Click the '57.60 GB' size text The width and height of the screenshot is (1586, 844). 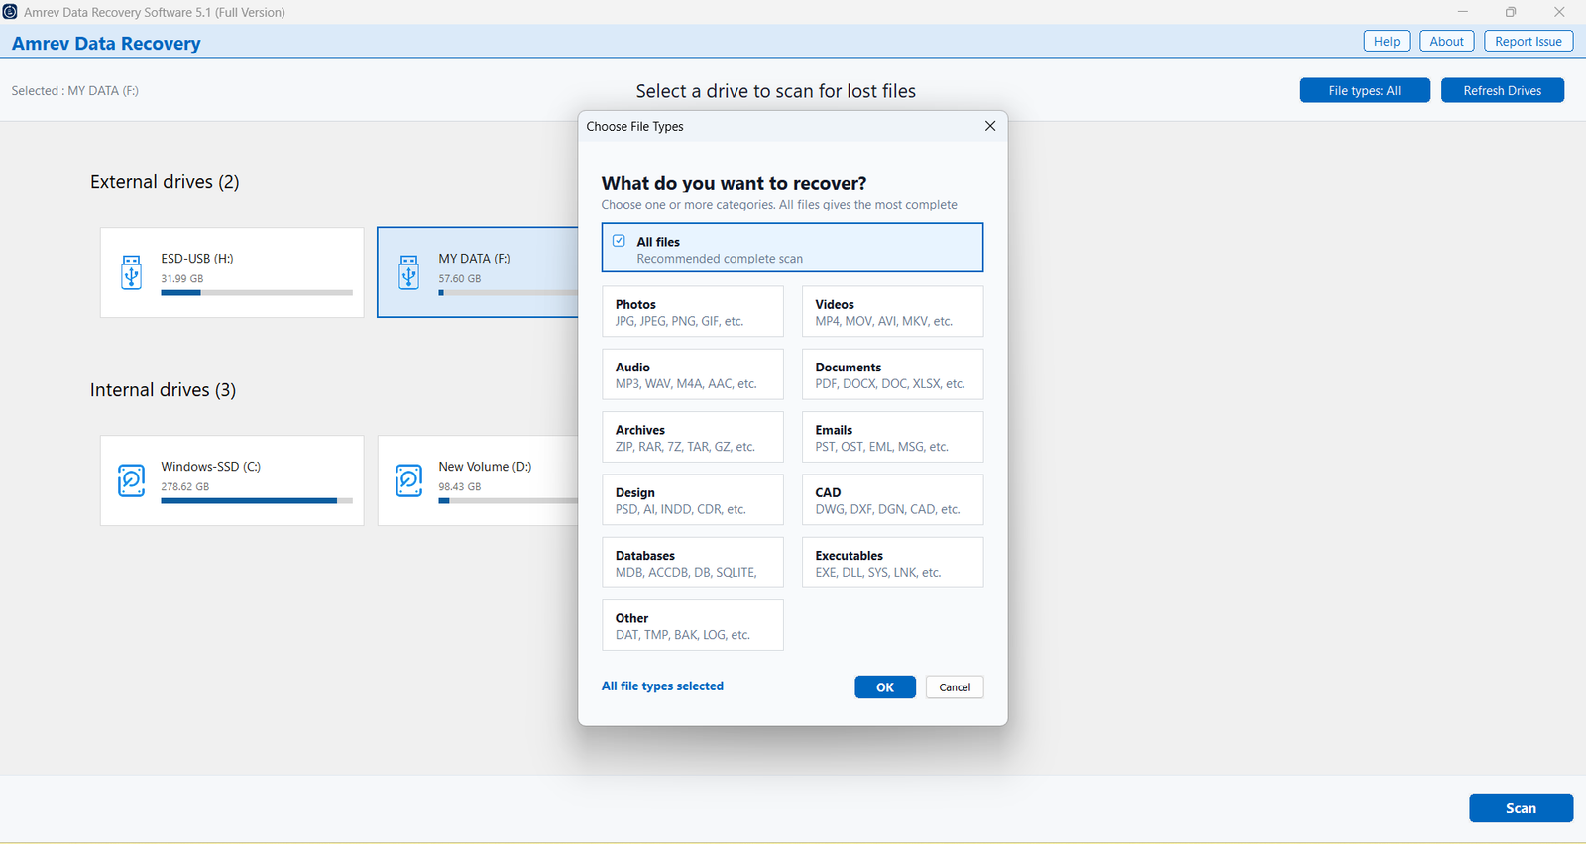coord(460,278)
